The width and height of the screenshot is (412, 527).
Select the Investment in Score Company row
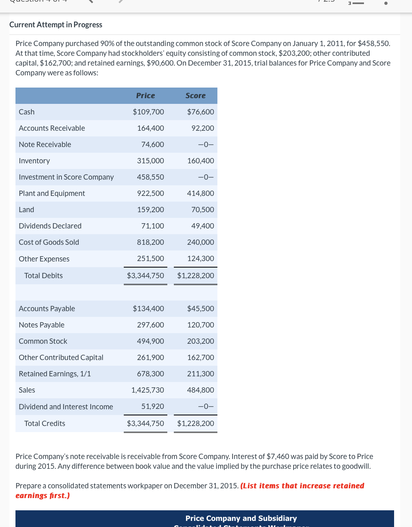tap(66, 177)
